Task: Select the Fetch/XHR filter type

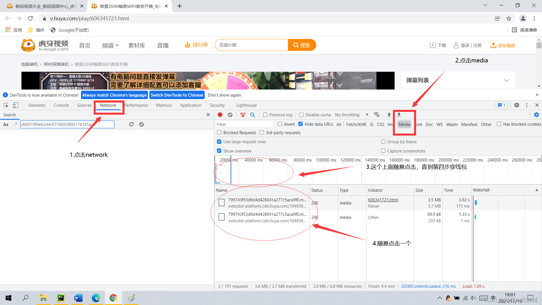Action: pyautogui.click(x=356, y=124)
